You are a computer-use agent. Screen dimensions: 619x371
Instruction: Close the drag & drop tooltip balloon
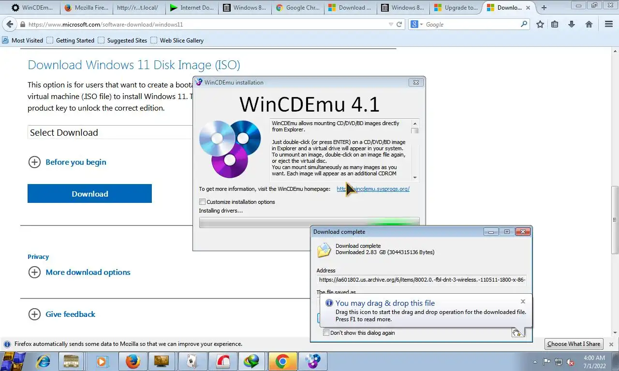click(523, 301)
